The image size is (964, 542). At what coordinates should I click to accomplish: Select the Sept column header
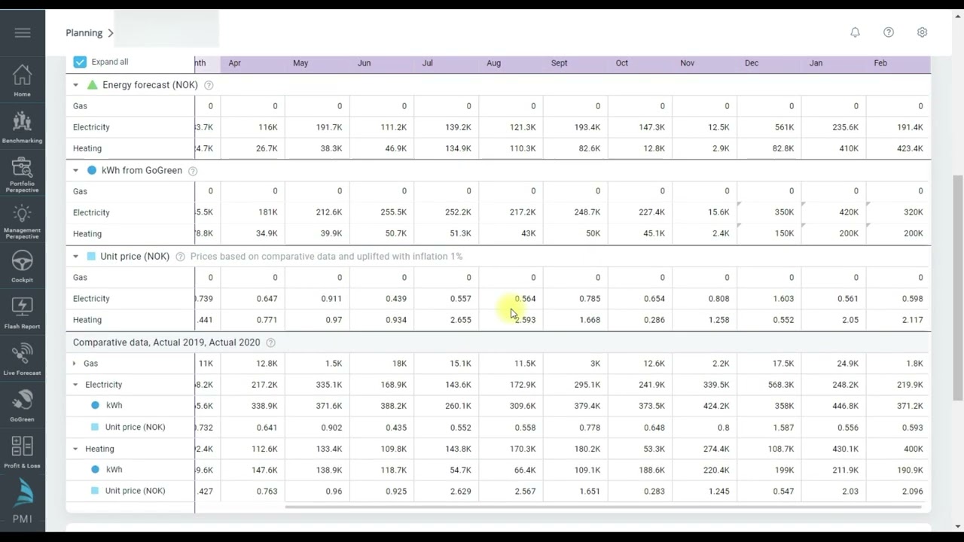pos(559,63)
